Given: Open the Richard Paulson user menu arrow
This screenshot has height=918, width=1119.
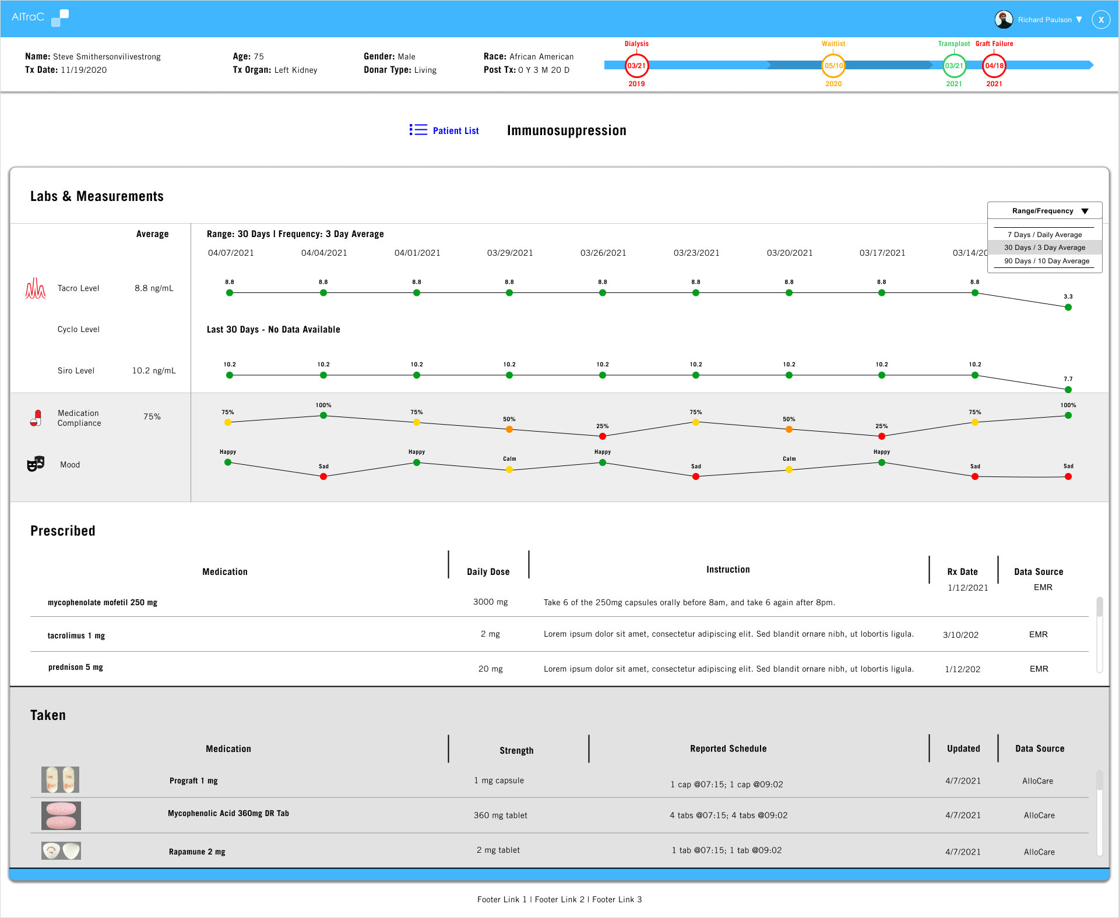Looking at the screenshot, I should coord(1079,19).
